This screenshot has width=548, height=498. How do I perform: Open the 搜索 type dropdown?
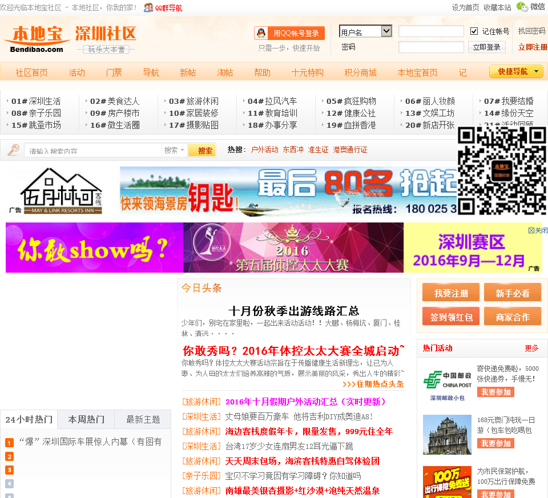point(174,150)
